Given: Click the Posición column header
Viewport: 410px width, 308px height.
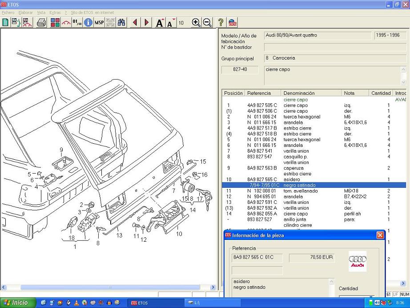Looking at the screenshot, I should (x=233, y=93).
